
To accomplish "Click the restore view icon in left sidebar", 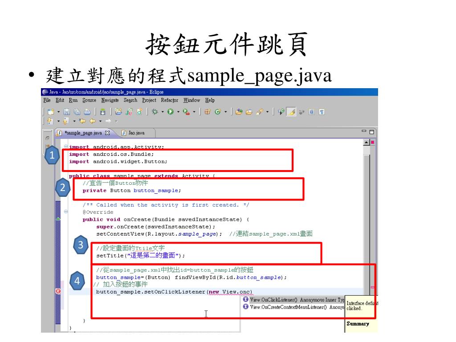I will point(47,138).
